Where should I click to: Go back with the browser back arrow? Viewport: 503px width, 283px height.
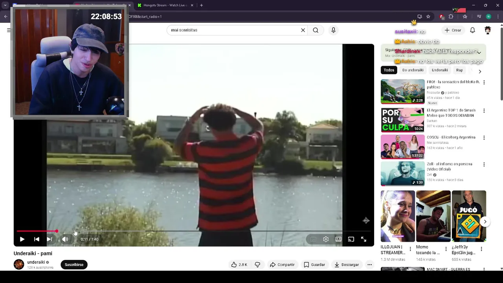coord(6,17)
